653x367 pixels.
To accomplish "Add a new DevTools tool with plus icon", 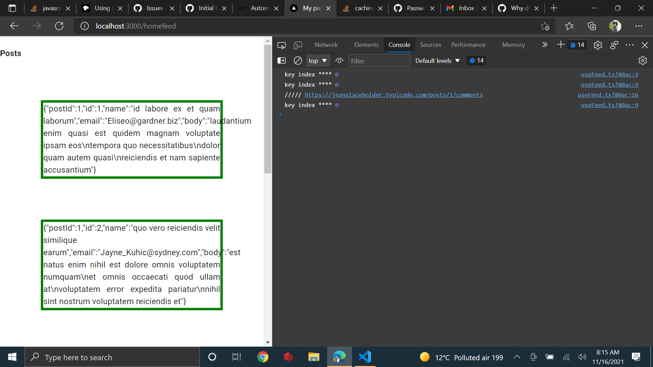I will 560,45.
